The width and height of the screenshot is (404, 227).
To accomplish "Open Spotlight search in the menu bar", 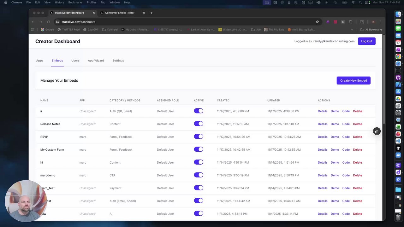I will 361,3.
